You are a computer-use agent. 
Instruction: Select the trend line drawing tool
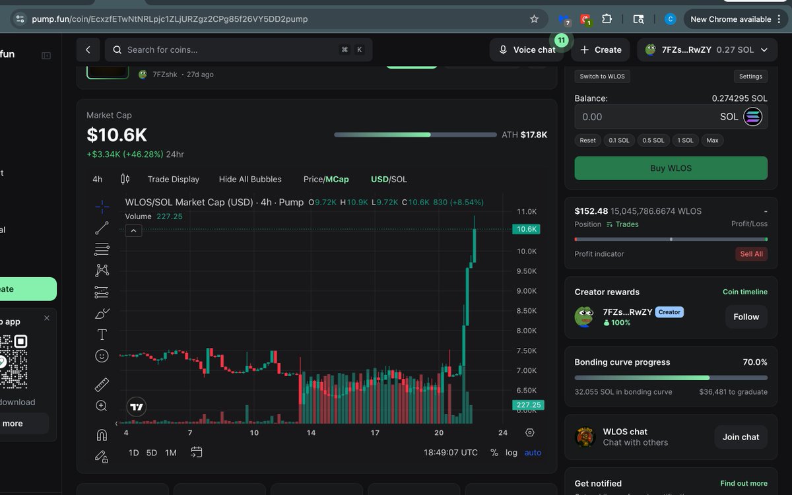[x=102, y=228]
